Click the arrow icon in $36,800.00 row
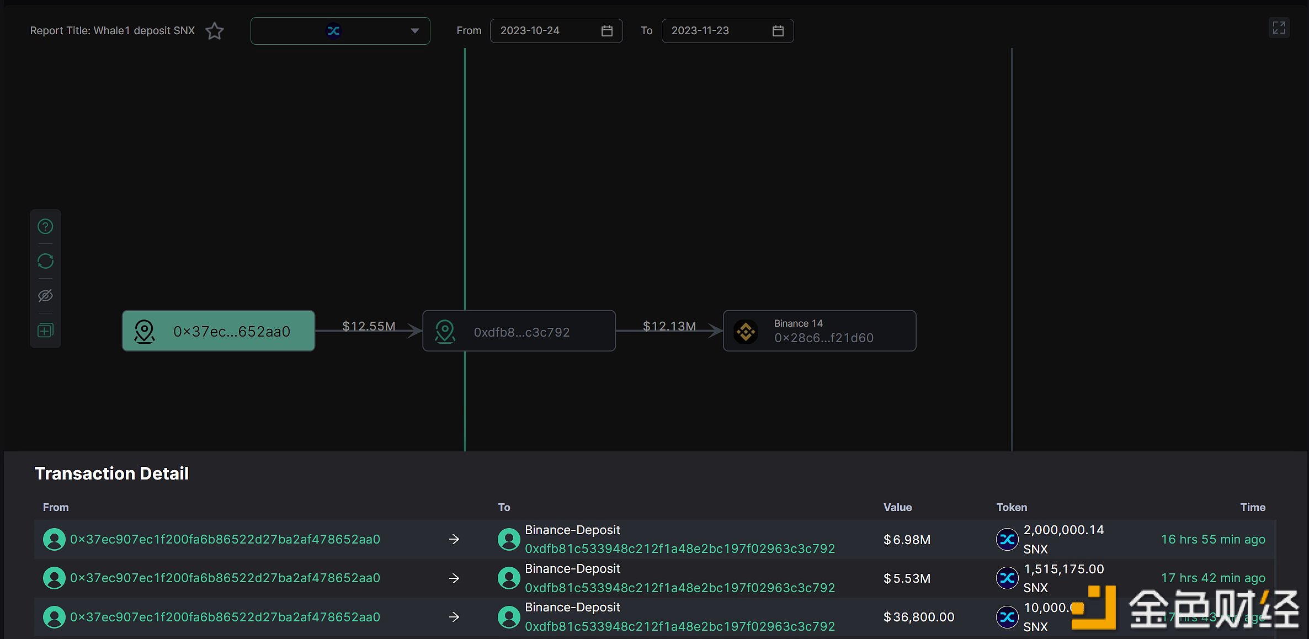This screenshot has height=639, width=1309. (x=454, y=617)
